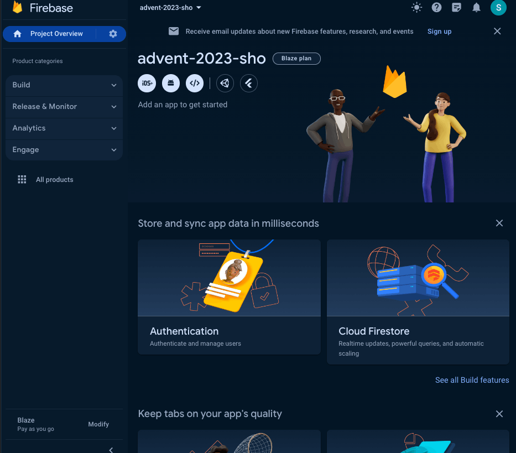The width and height of the screenshot is (516, 453).
Task: Open project settings gear icon
Action: [113, 34]
